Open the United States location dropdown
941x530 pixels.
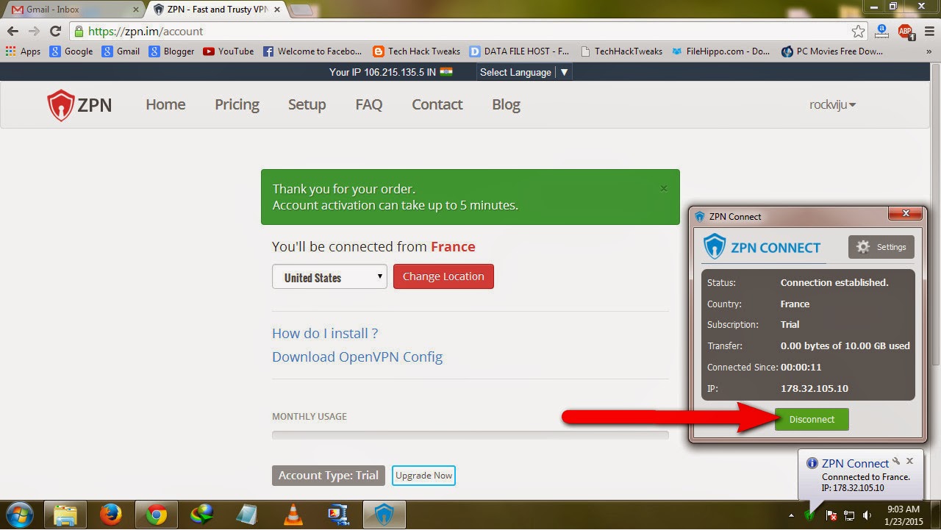pos(329,277)
